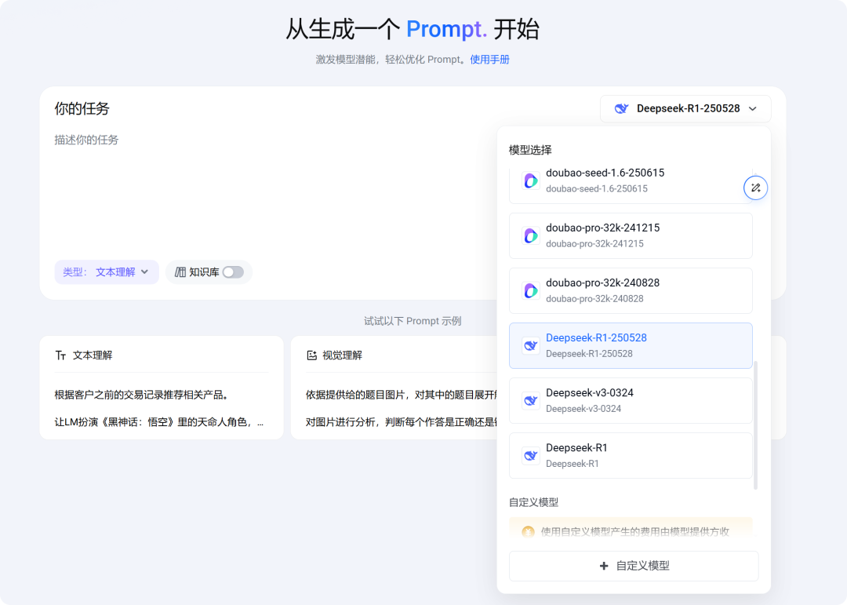The height and width of the screenshot is (605, 847).
Task: Click the 自定义模型 section heading
Action: coord(534,503)
